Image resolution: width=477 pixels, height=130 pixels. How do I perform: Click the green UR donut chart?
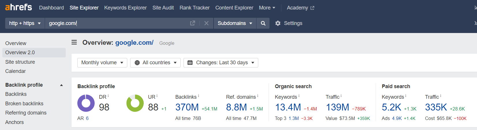(135, 103)
